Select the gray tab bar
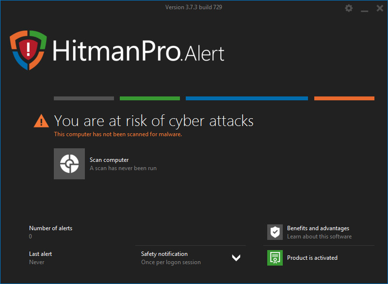 click(x=84, y=98)
